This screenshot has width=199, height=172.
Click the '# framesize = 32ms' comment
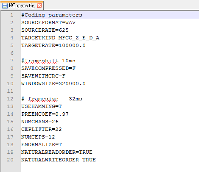(52, 99)
